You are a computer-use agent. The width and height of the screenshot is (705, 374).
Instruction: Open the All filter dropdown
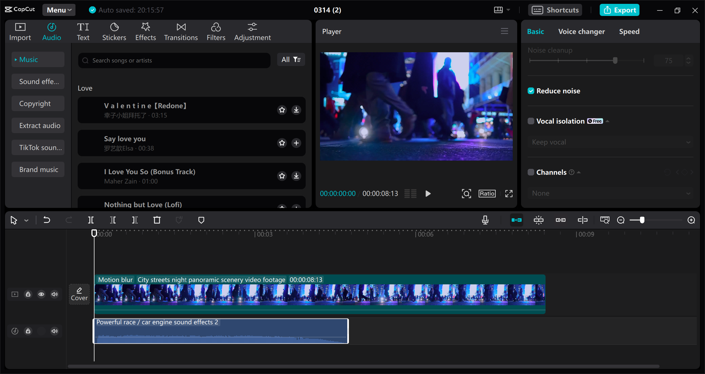[x=291, y=60]
